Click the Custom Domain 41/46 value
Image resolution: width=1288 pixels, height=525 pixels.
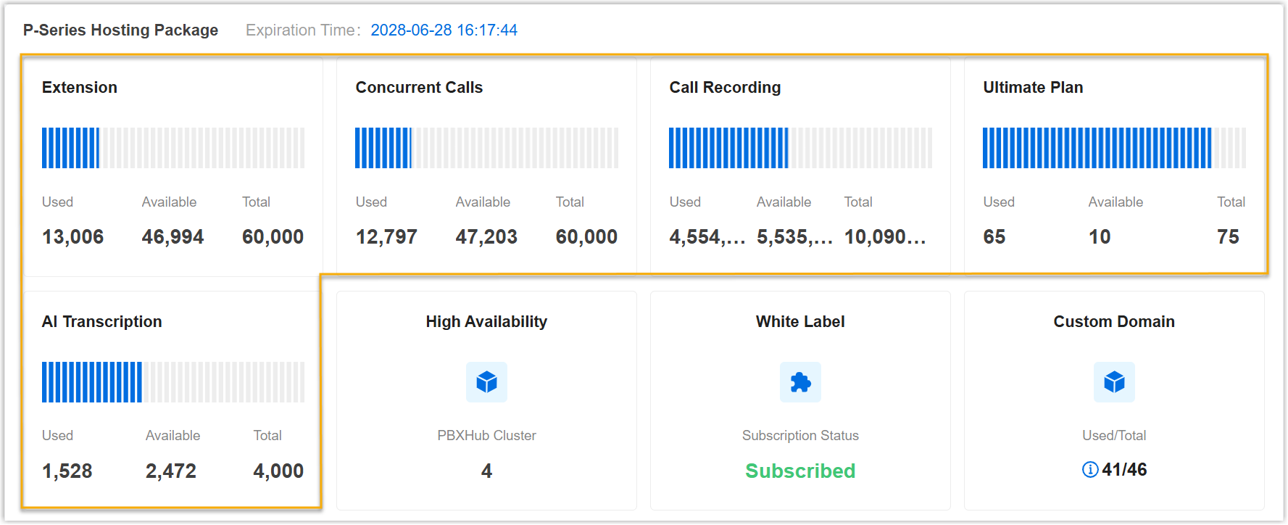1124,470
